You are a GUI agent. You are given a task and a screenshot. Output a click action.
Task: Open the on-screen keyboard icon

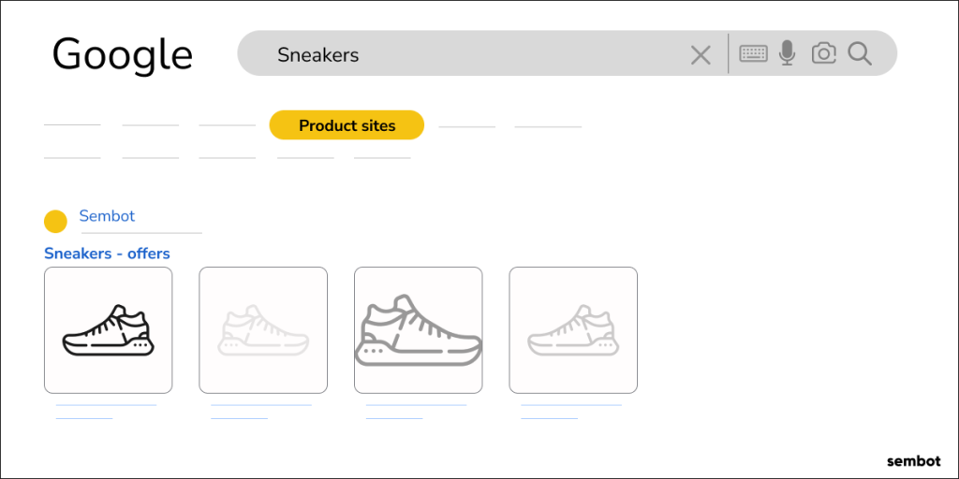754,53
